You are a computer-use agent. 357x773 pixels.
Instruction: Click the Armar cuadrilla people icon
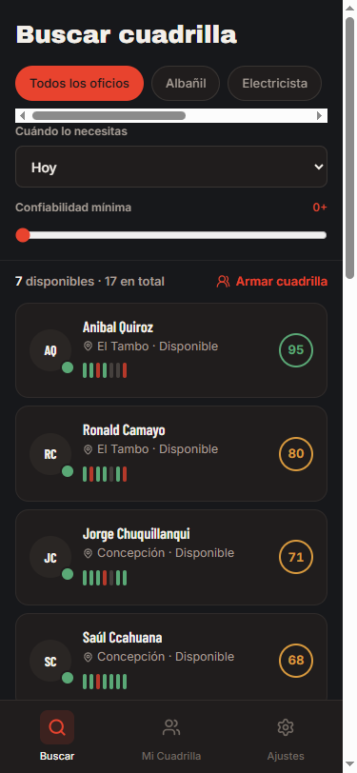click(224, 282)
